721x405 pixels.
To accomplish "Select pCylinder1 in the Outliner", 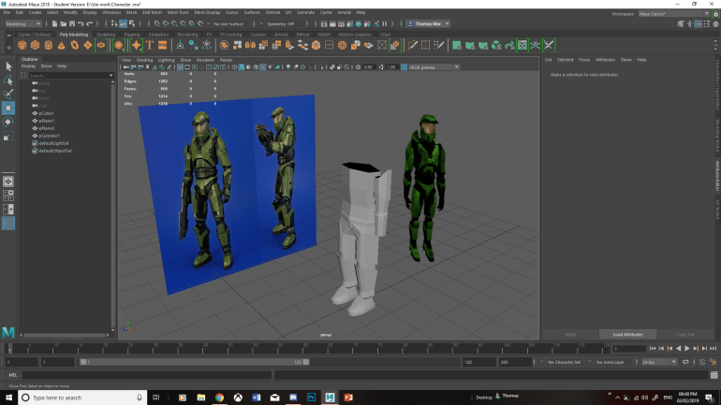I will click(50, 136).
